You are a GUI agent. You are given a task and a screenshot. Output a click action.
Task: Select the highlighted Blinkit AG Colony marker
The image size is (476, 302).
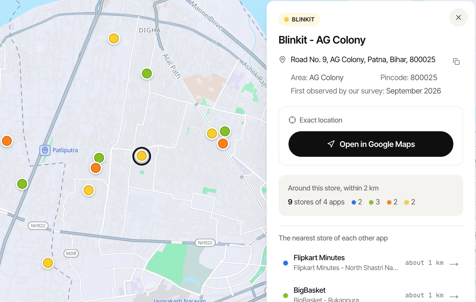pyautogui.click(x=142, y=156)
